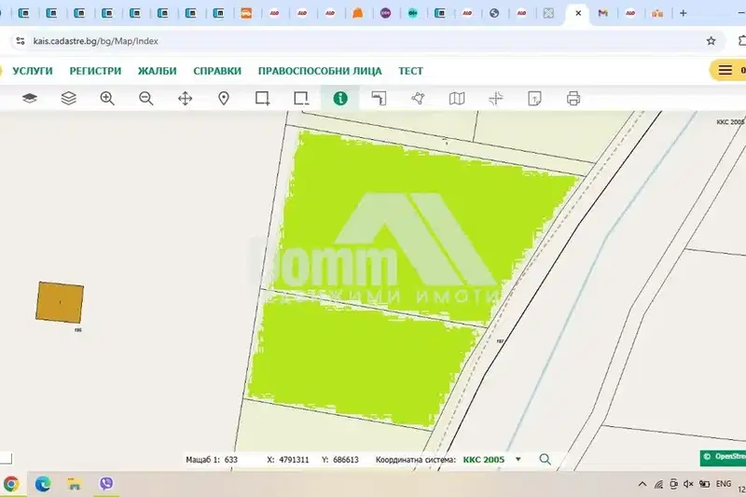Close the active browser tab
The width and height of the screenshot is (746, 497).
[578, 13]
